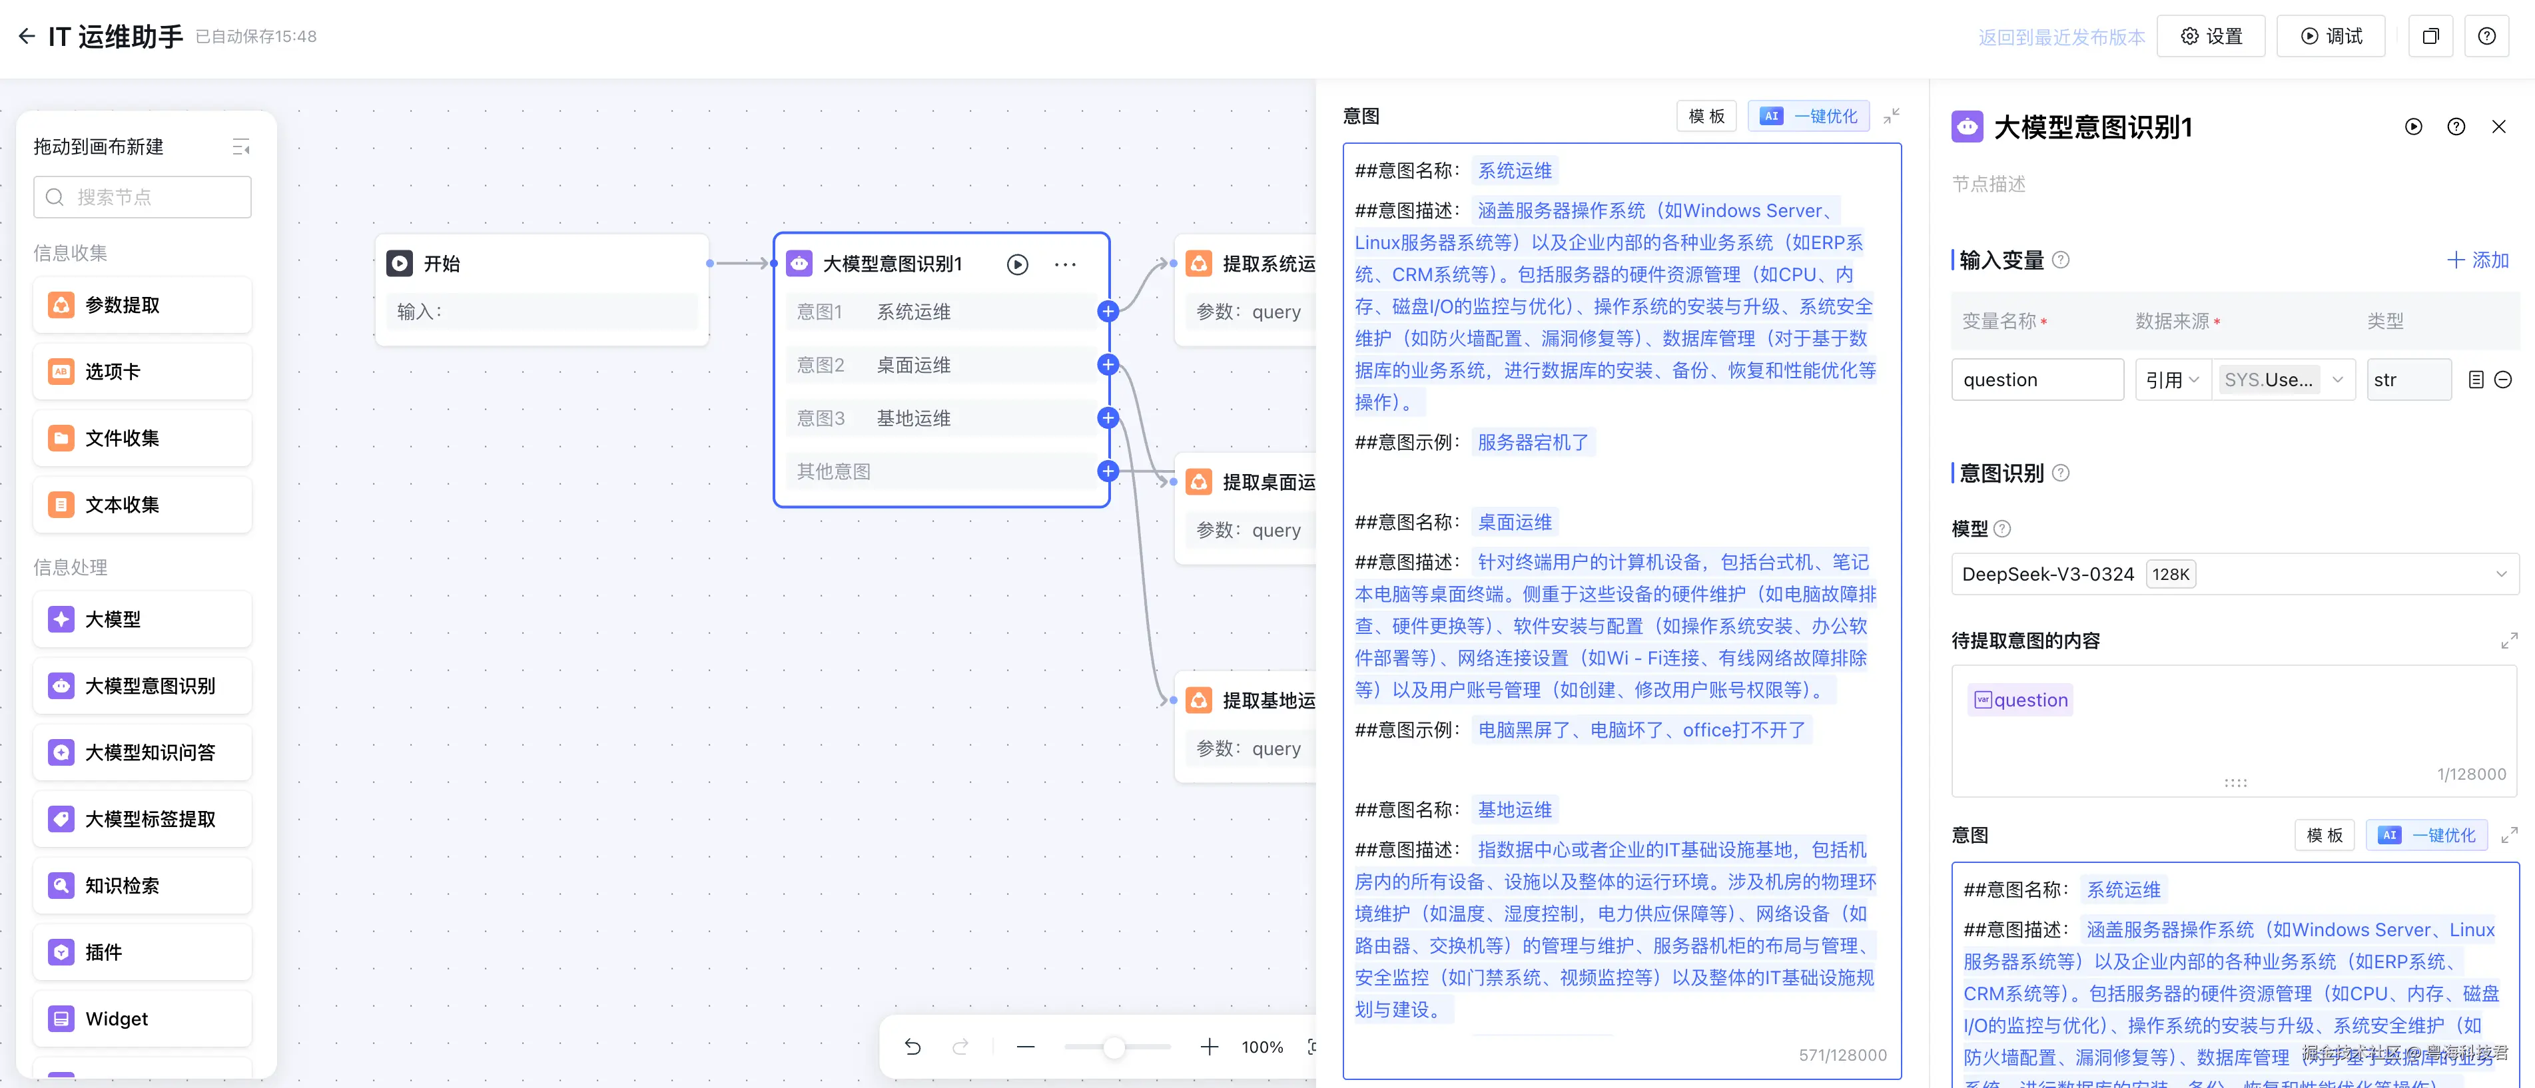Image resolution: width=2535 pixels, height=1088 pixels.
Task: Click the back arrow beside IT 运维助手
Action: tap(27, 37)
